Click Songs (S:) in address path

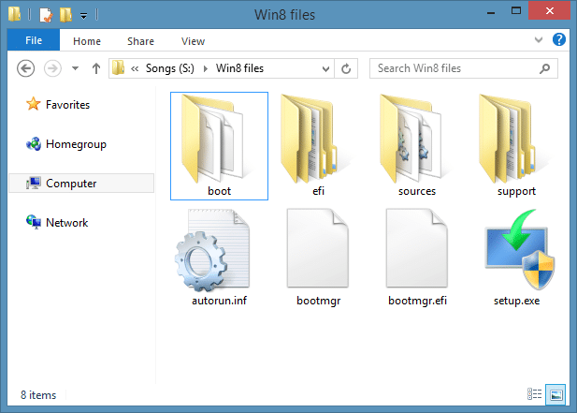tap(170, 68)
